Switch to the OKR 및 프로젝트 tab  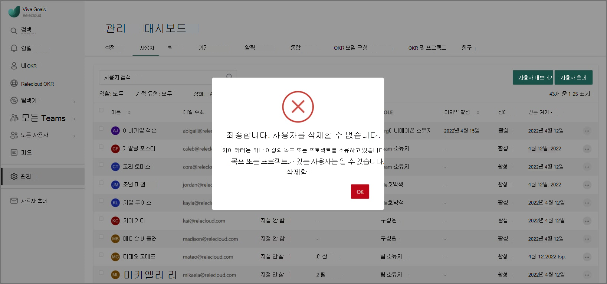pyautogui.click(x=427, y=48)
